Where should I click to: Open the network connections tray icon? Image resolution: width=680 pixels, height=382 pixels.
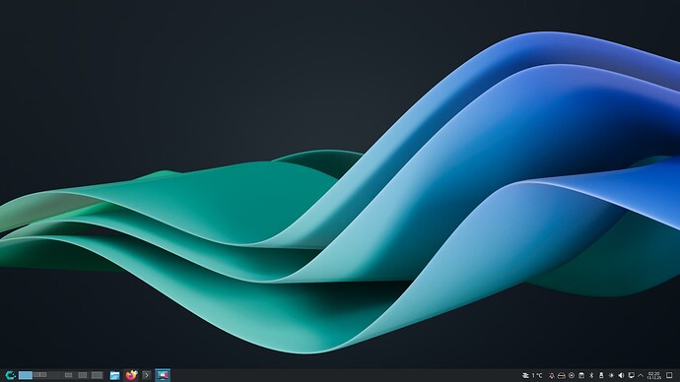point(631,375)
